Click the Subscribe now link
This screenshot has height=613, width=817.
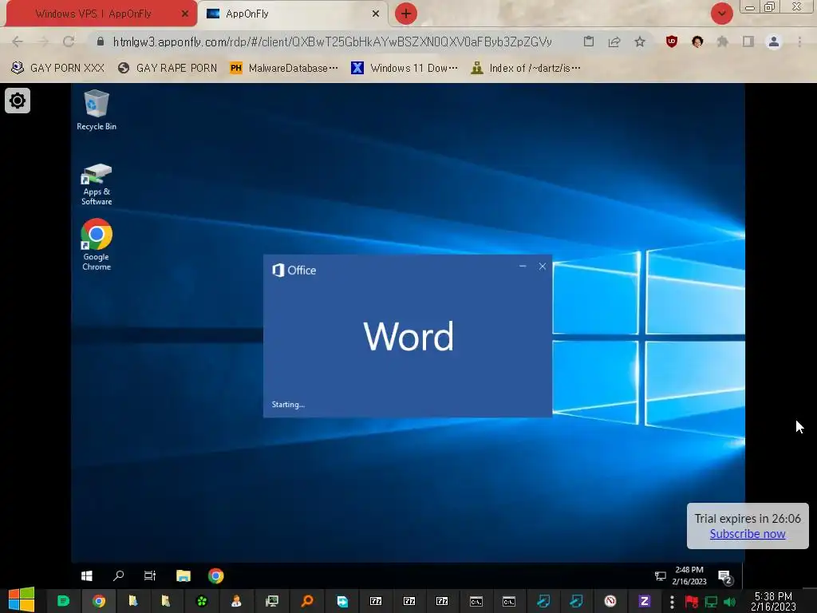point(747,534)
